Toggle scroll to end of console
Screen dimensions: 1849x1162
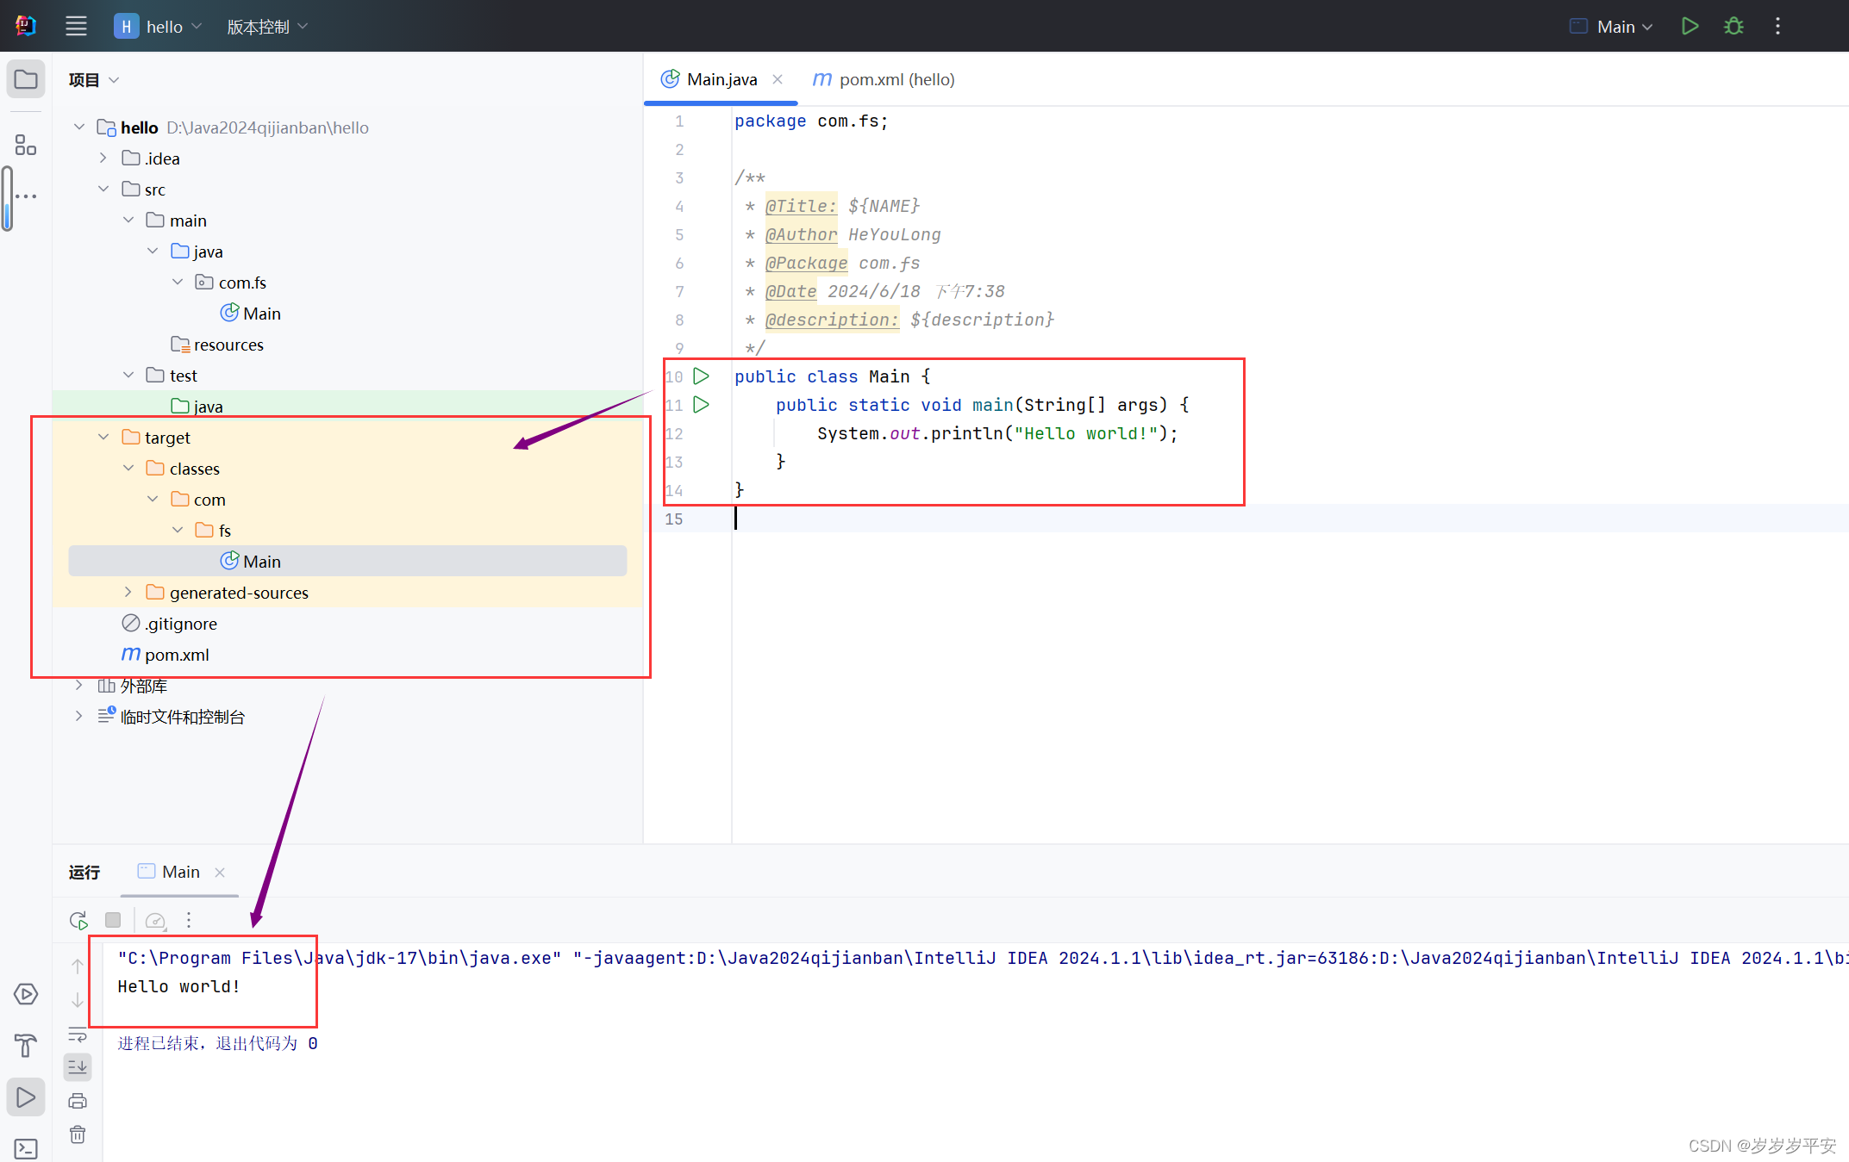pyautogui.click(x=78, y=1067)
